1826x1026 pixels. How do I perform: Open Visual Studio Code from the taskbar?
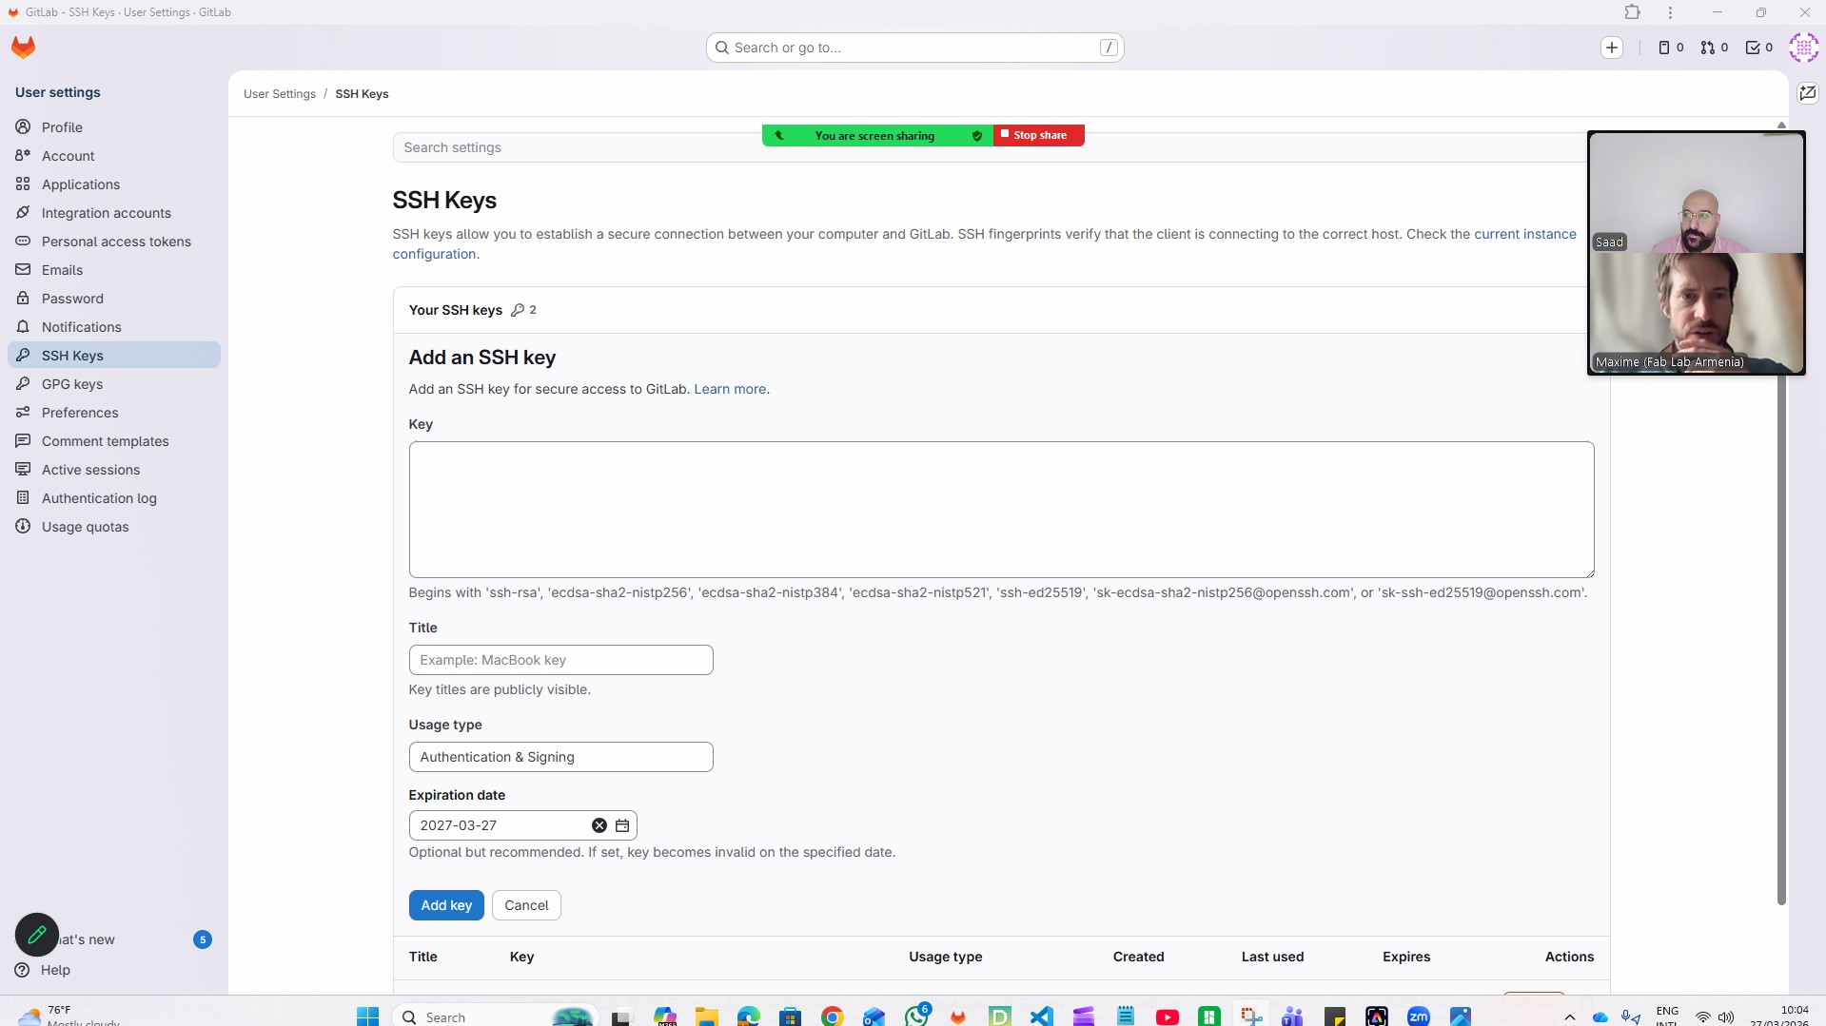coord(1042,1016)
